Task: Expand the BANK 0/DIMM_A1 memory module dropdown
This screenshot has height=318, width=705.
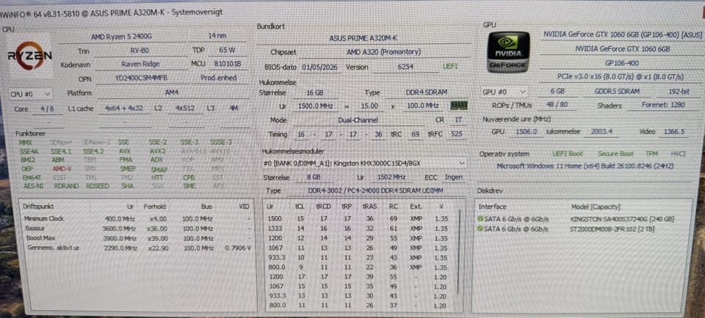Action: click(x=364, y=163)
